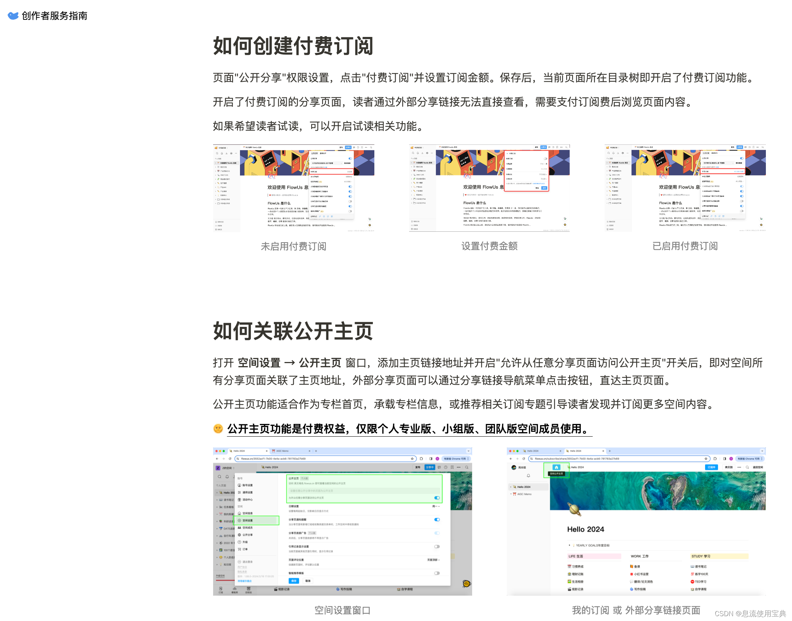Click the Saturn planet page icon above Hello 2024
792x621 pixels.
(575, 509)
